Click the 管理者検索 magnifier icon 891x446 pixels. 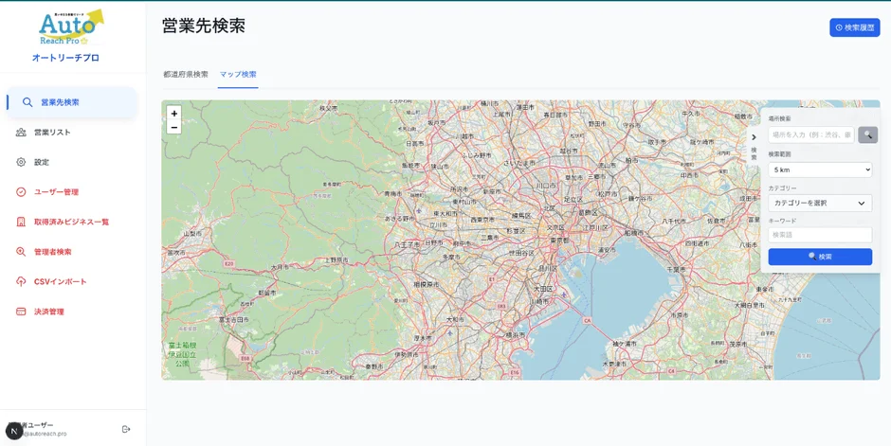21,252
